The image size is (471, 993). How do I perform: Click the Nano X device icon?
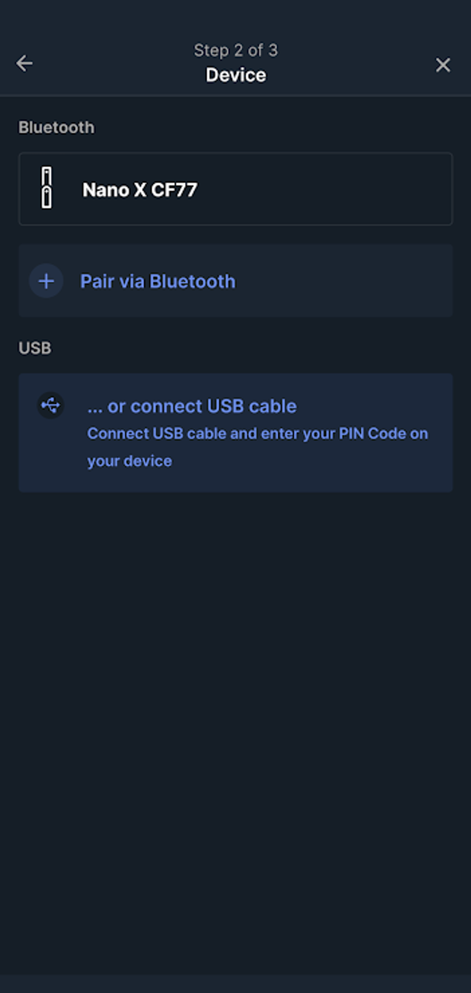[47, 188]
